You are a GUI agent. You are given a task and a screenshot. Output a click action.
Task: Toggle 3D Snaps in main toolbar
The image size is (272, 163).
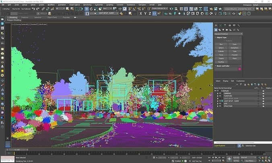(x=130, y=9)
